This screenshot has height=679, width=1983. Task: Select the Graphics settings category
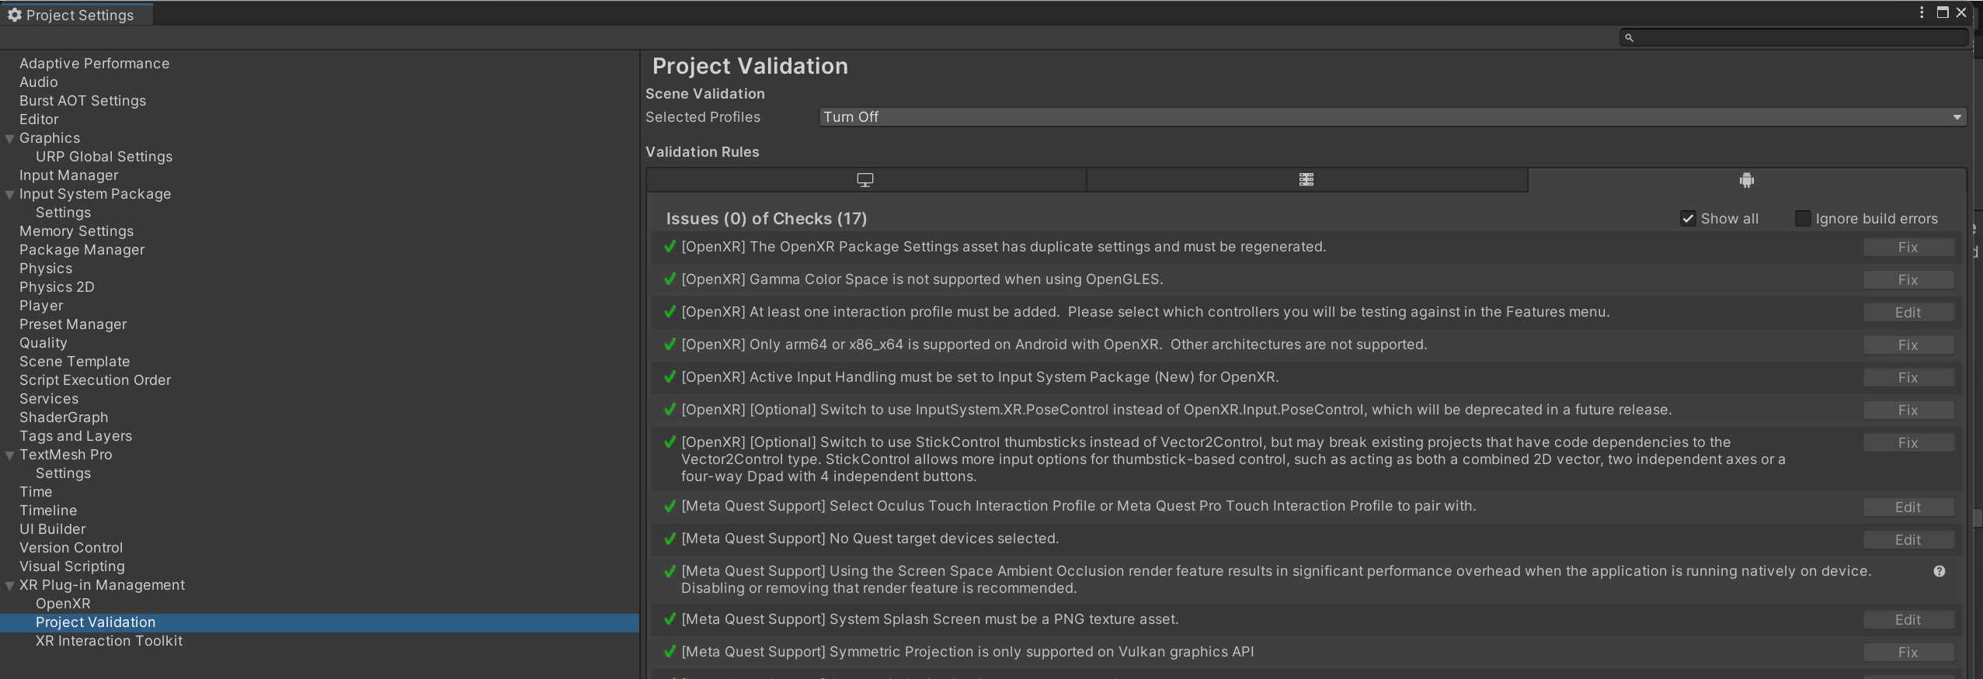click(50, 138)
